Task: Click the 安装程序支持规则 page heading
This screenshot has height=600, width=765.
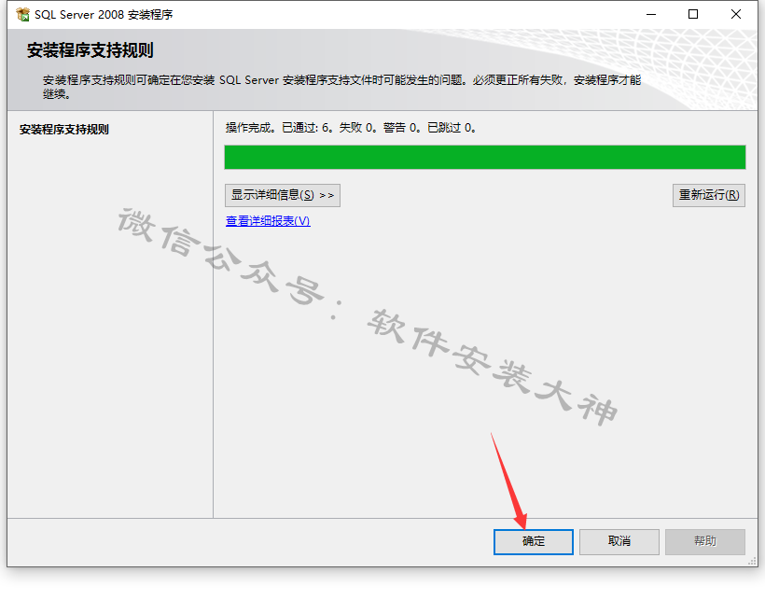Action: point(90,50)
